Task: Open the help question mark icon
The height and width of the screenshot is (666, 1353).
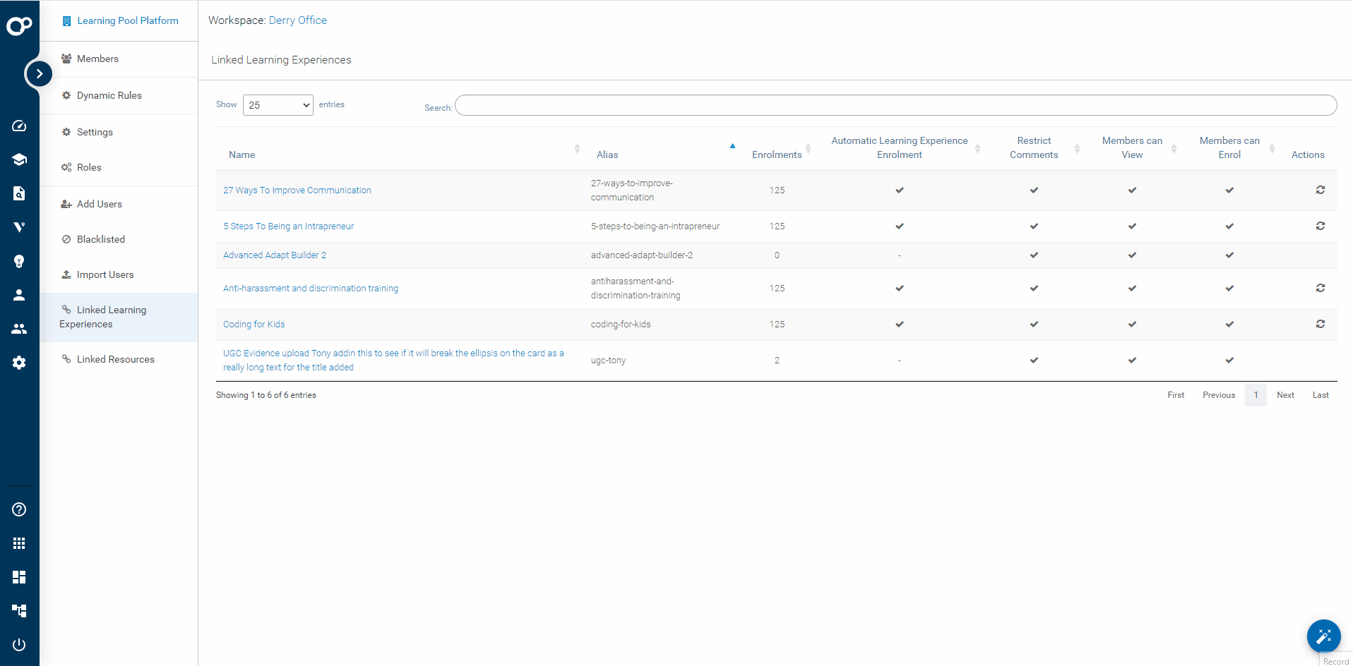Action: click(x=19, y=509)
